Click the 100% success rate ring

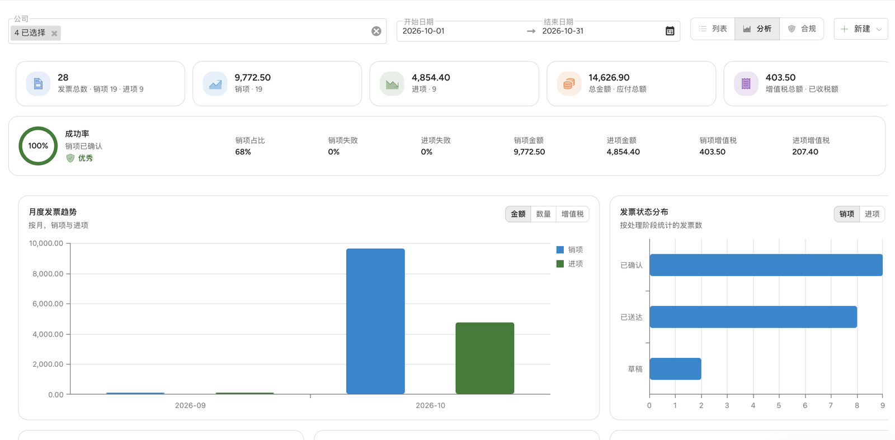[38, 146]
